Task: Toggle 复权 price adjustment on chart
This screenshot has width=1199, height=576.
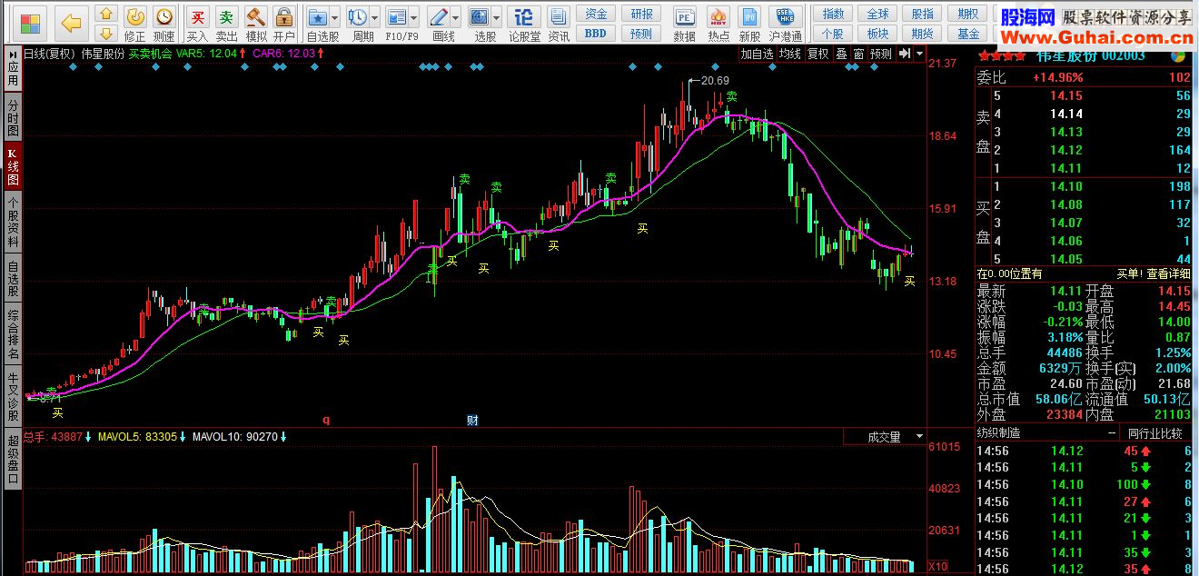Action: point(818,54)
